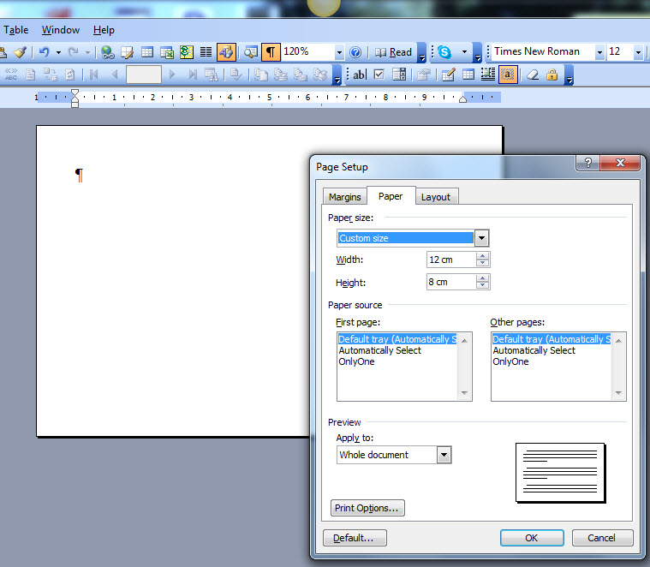Open the font size dropdown

(x=638, y=52)
